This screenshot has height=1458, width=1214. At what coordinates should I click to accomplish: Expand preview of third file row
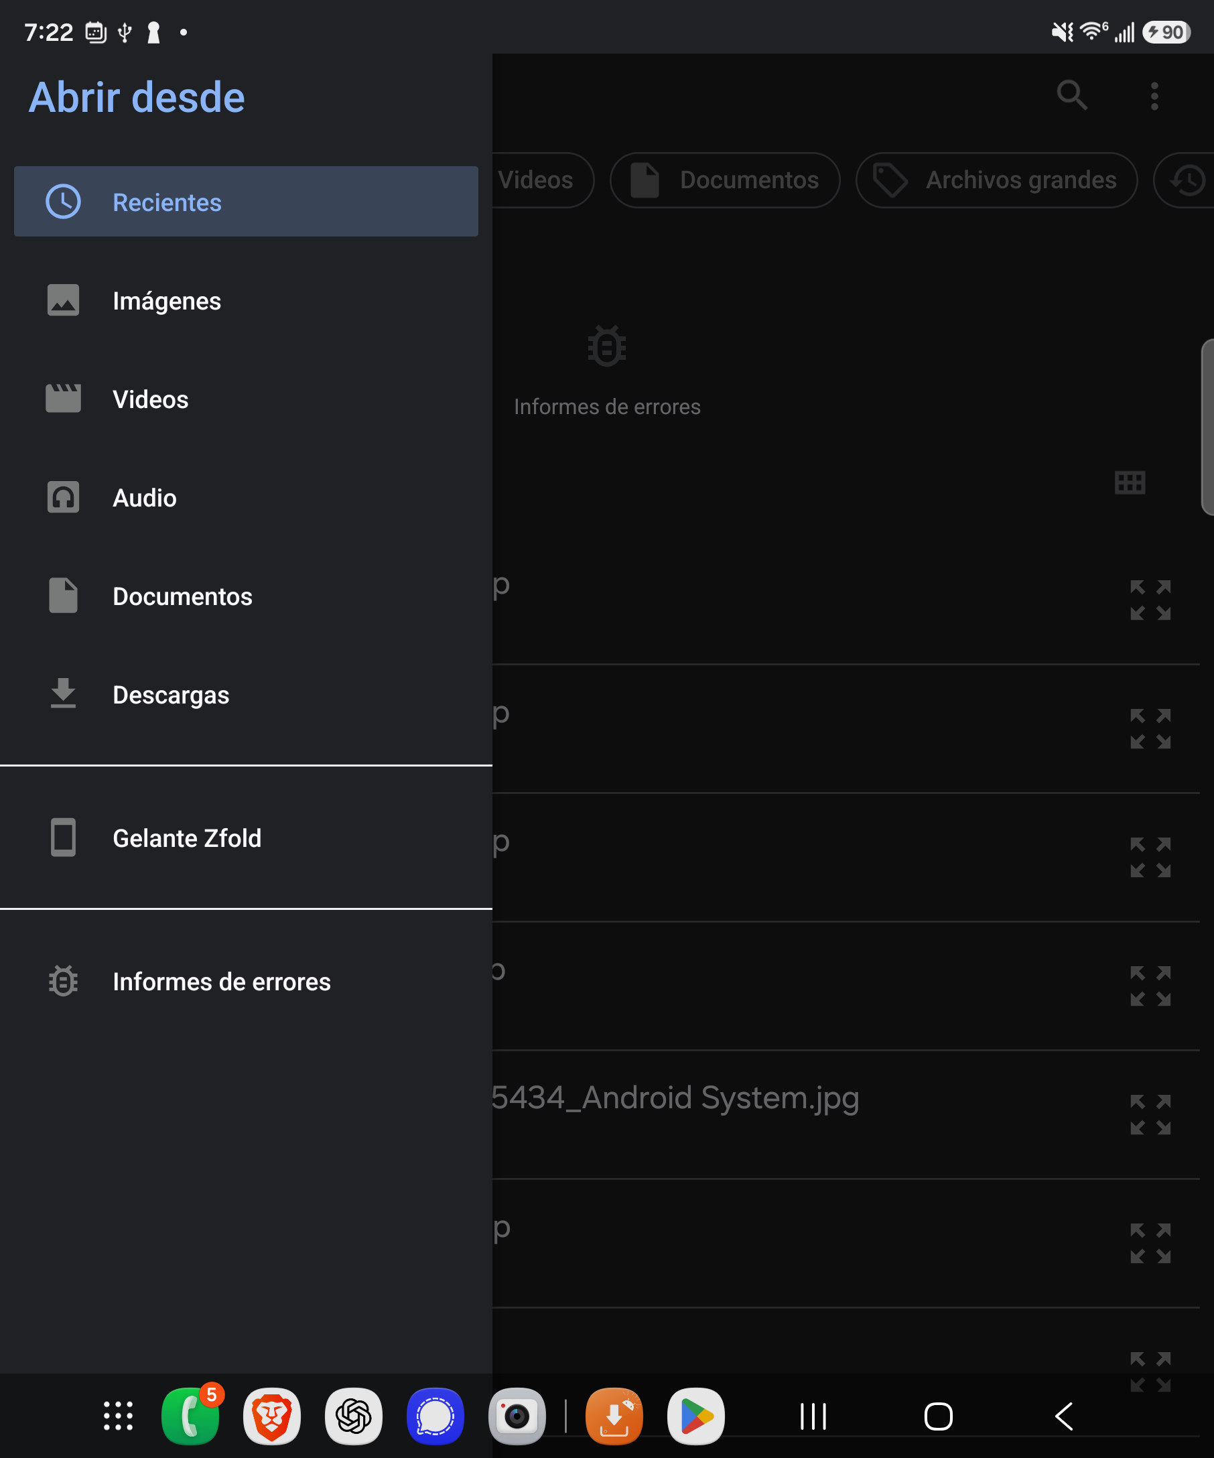coord(1150,858)
